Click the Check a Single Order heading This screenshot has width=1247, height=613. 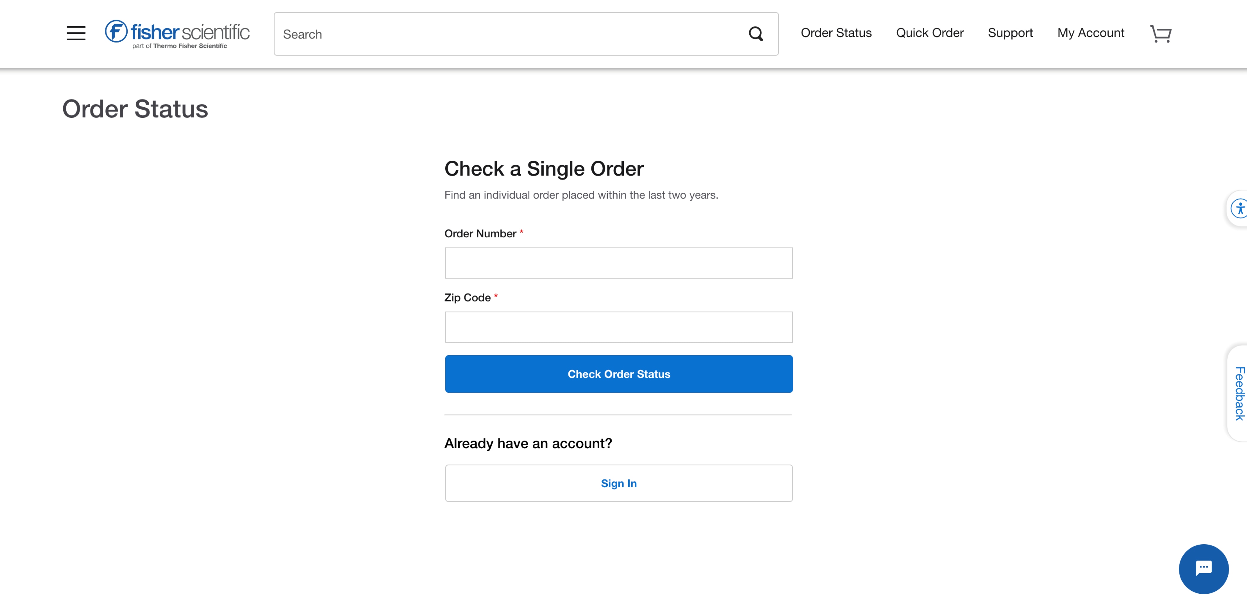point(544,168)
